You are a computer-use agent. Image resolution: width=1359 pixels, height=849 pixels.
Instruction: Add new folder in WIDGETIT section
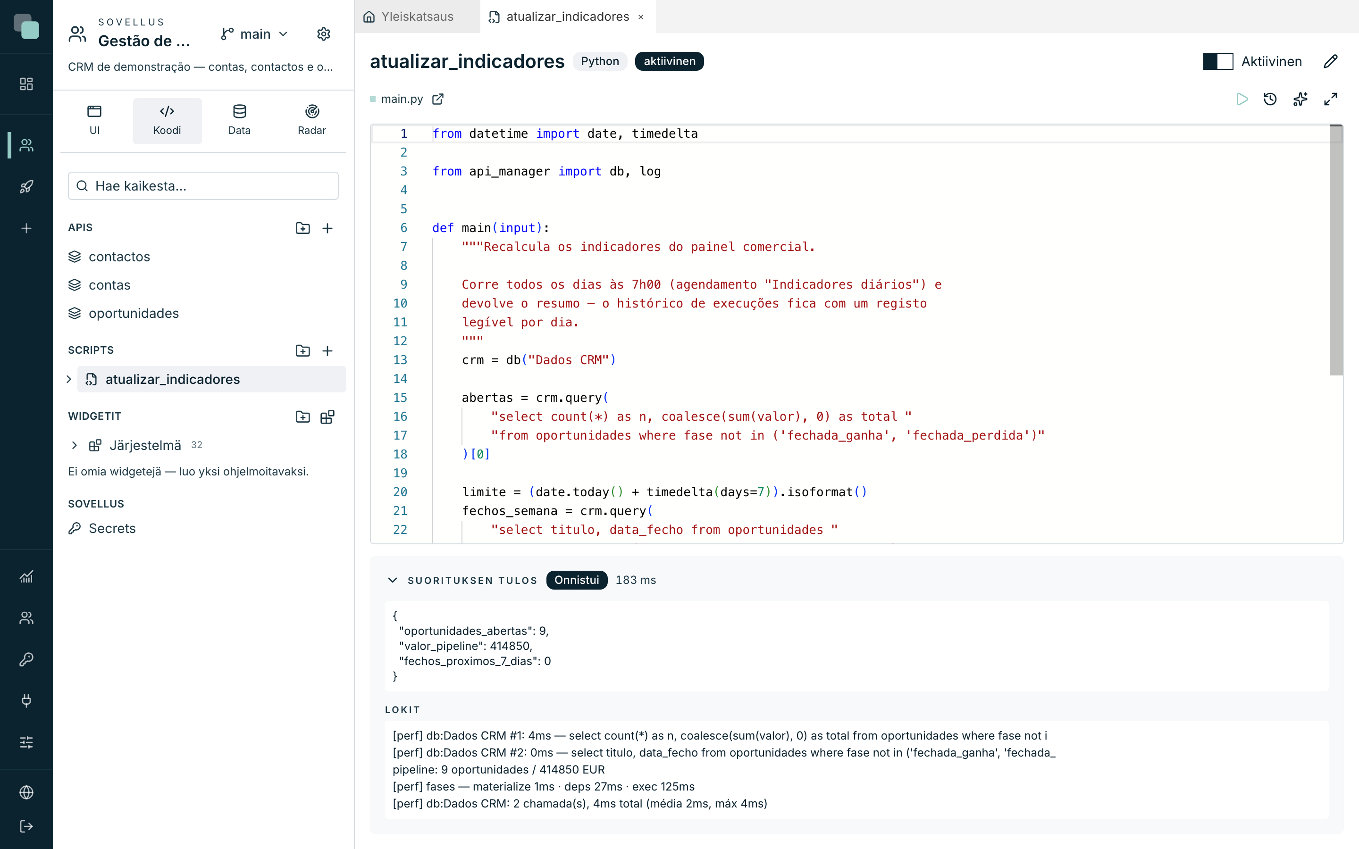click(302, 416)
